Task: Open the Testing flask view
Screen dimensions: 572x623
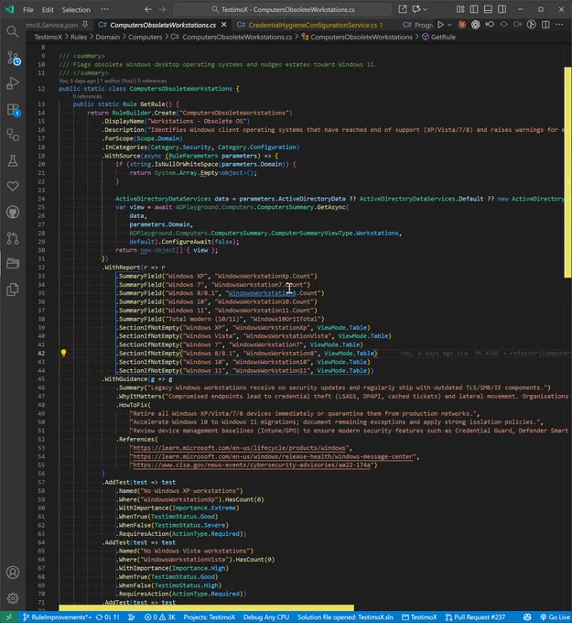Action: [13, 160]
